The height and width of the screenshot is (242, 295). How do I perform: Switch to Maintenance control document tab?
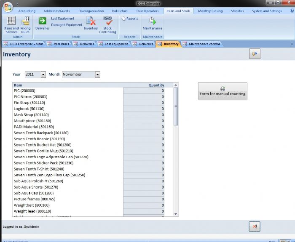pyautogui.click(x=204, y=44)
